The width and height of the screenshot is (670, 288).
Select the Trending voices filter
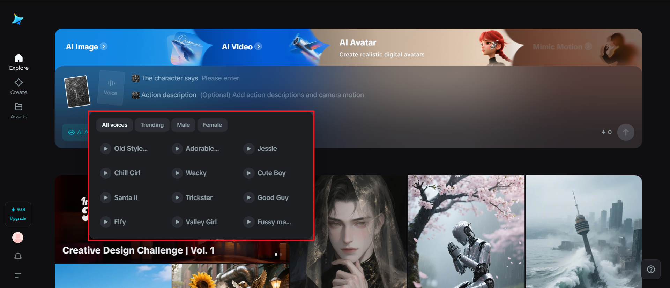152,125
